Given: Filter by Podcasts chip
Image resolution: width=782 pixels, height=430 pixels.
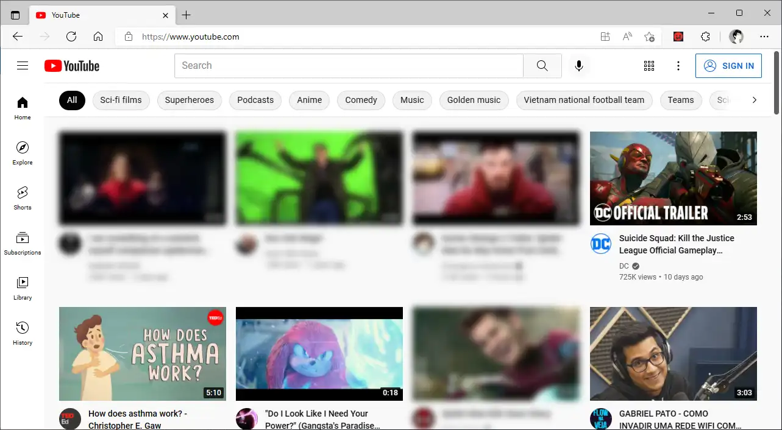Looking at the screenshot, I should pyautogui.click(x=255, y=100).
